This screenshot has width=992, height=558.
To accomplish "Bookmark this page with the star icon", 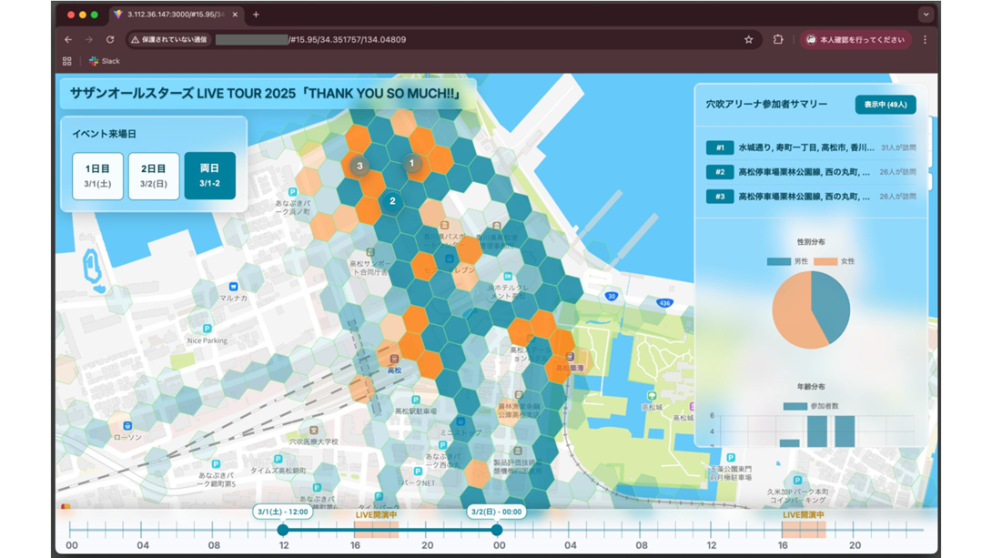I will (749, 40).
